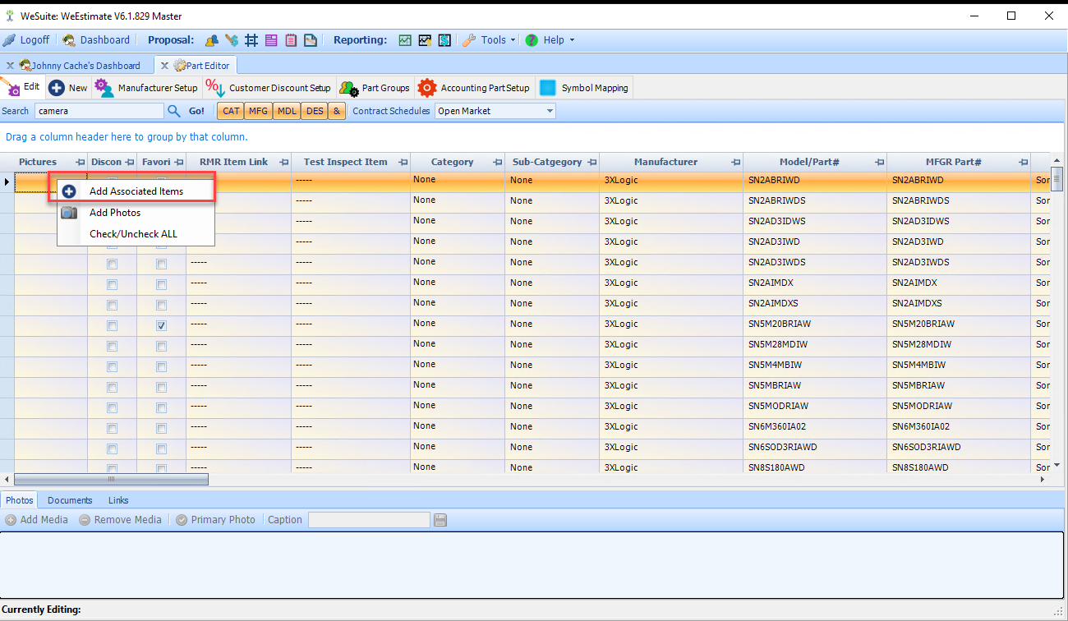Click the horizontal grid scrollbar thumb
1068x621 pixels.
111,479
